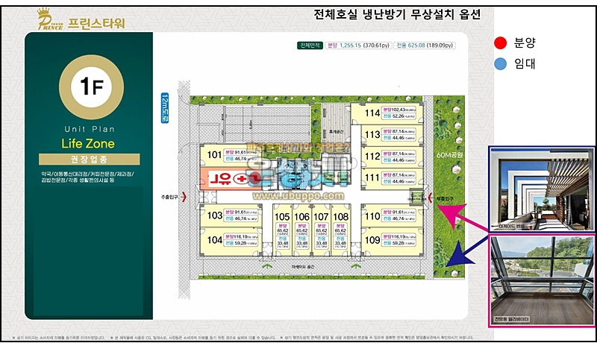Click the recommended business list starting 약국
Screen dimensions: 597x343
click(x=87, y=177)
